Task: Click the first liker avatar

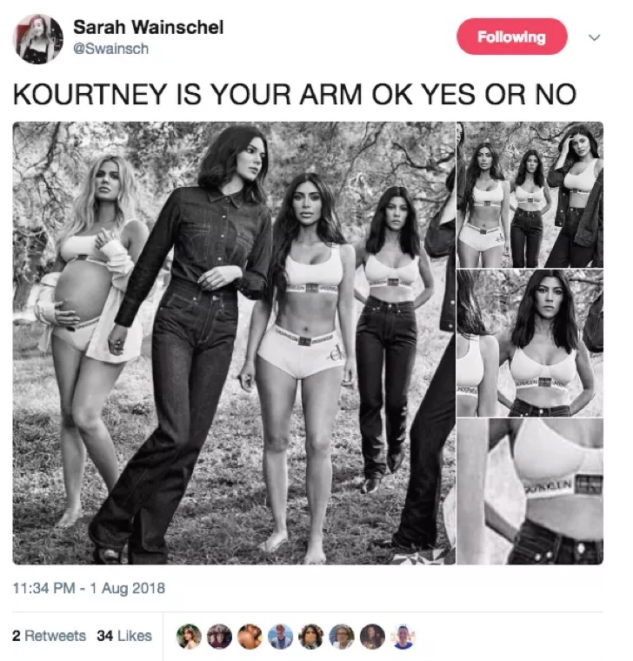Action: (189, 636)
